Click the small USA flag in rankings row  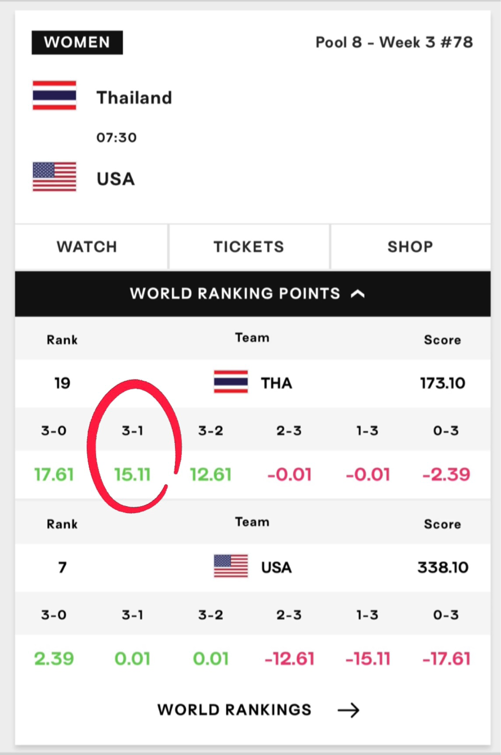[x=231, y=566]
